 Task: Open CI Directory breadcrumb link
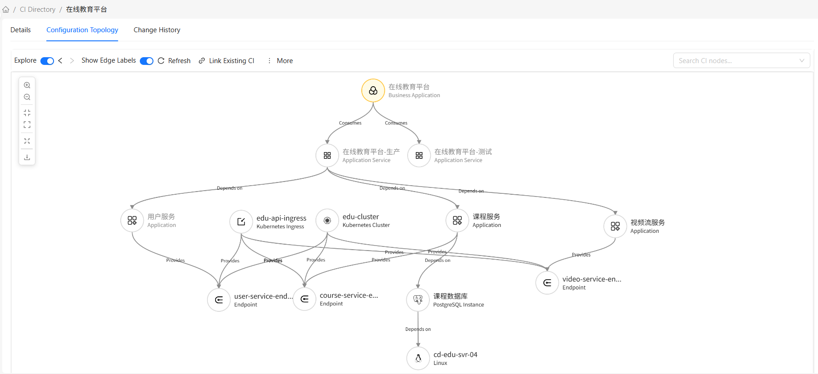(x=38, y=10)
